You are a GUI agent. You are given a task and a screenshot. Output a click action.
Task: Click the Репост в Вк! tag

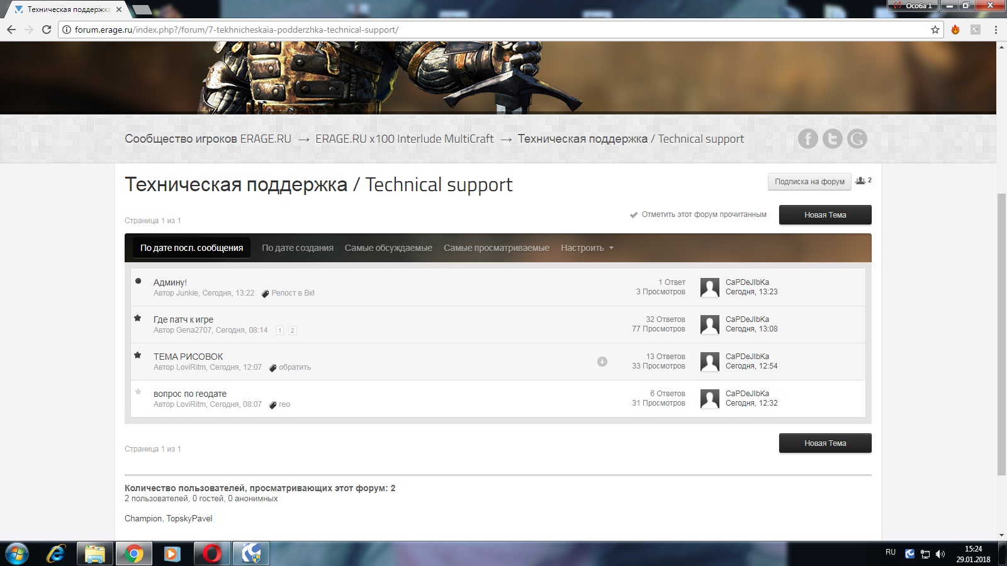coord(293,293)
